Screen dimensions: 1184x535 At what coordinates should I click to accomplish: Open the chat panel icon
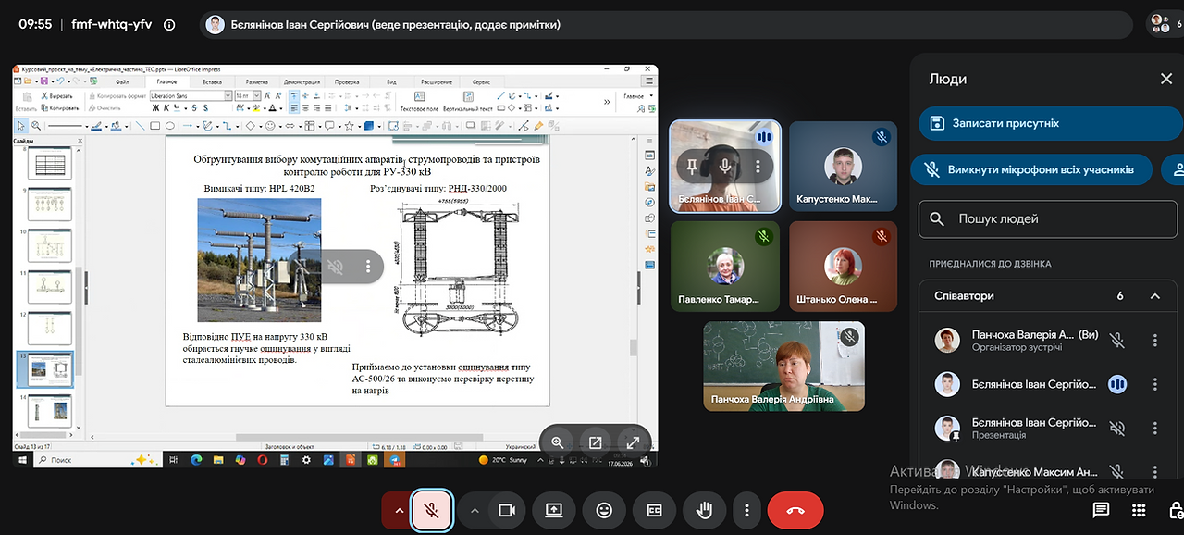[1101, 510]
